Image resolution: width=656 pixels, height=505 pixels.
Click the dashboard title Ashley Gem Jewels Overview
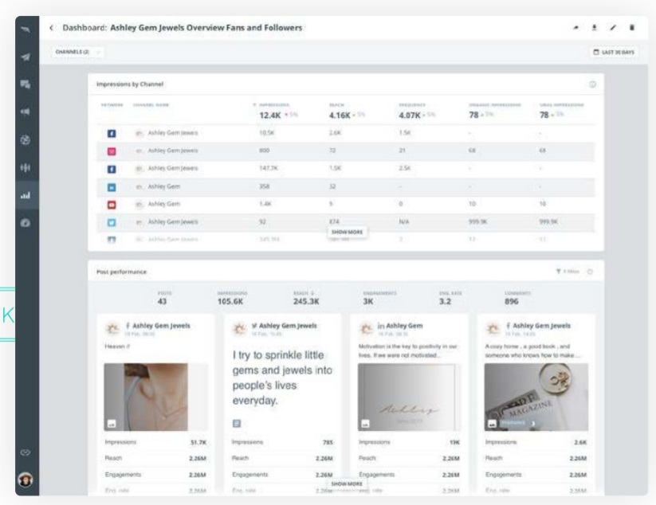(206, 28)
